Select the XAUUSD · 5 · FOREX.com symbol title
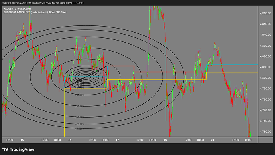275x155 pixels. pyautogui.click(x=17, y=8)
